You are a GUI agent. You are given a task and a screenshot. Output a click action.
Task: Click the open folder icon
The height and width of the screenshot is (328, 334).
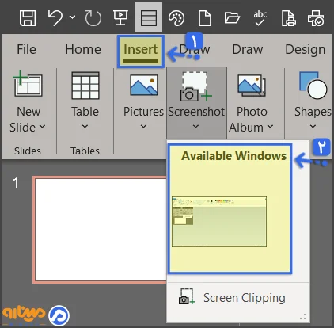232,18
